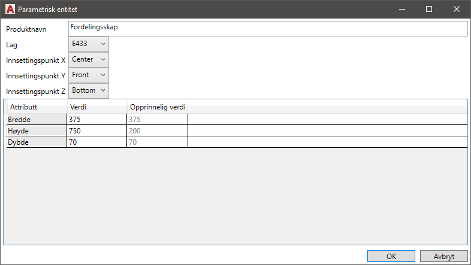This screenshot has width=471, height=265.
Task: Select the Høyde value cell 750
Action: pyautogui.click(x=96, y=131)
